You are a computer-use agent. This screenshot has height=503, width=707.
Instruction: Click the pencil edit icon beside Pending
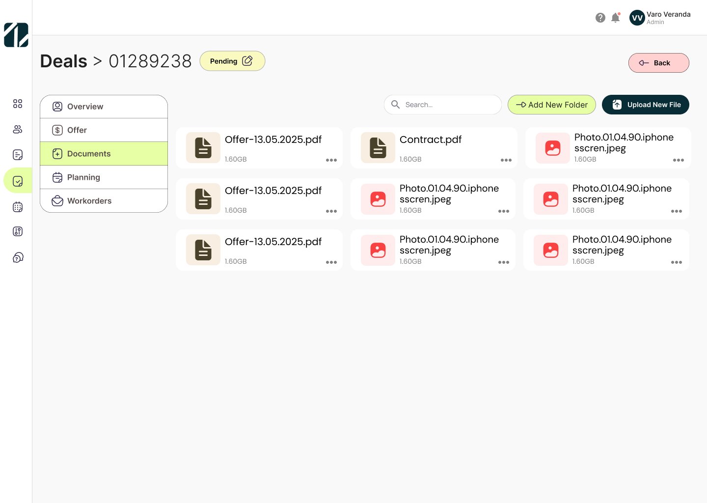point(247,61)
